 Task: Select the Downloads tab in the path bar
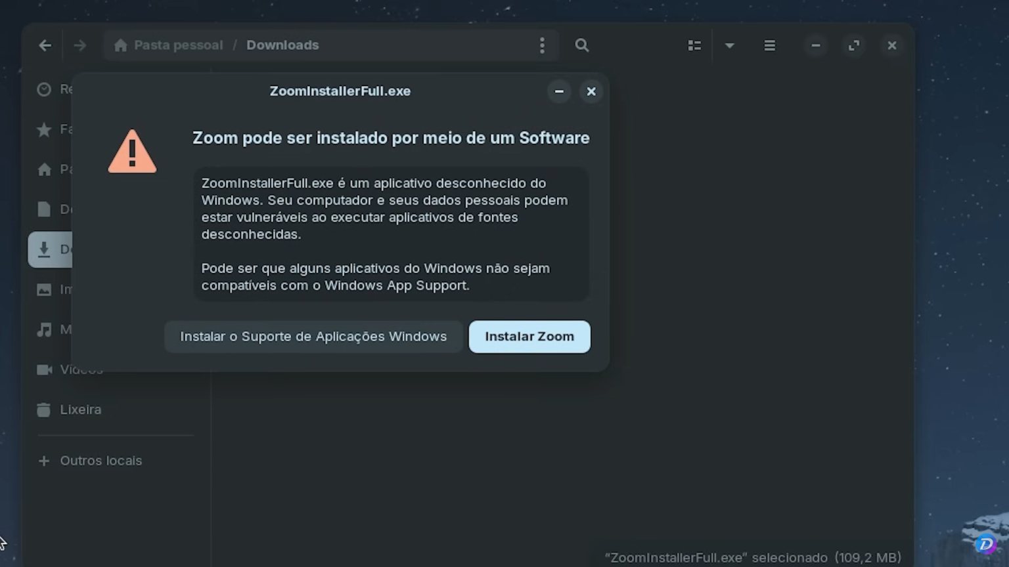click(x=282, y=45)
